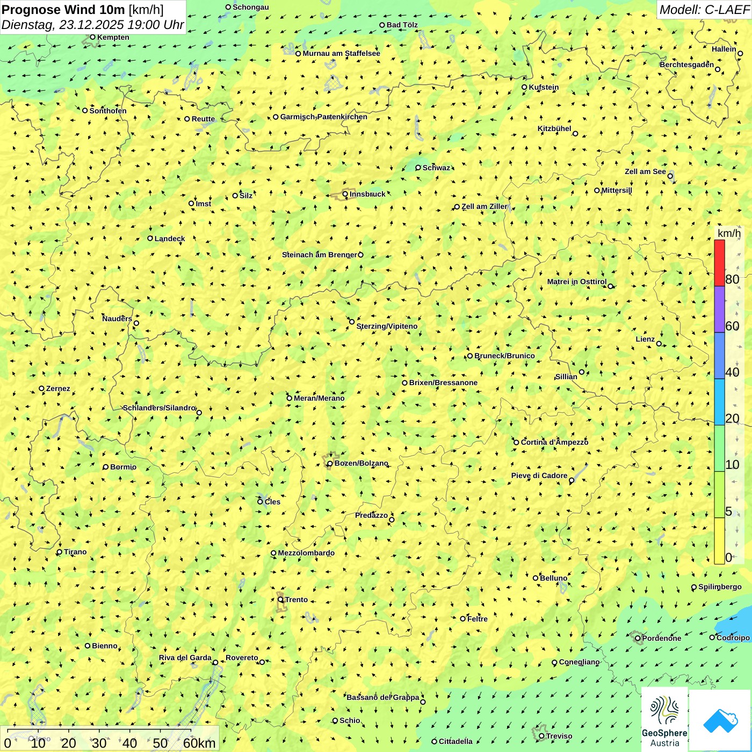
Task: Click the purple 60 km/h legend color
Action: (x=719, y=309)
